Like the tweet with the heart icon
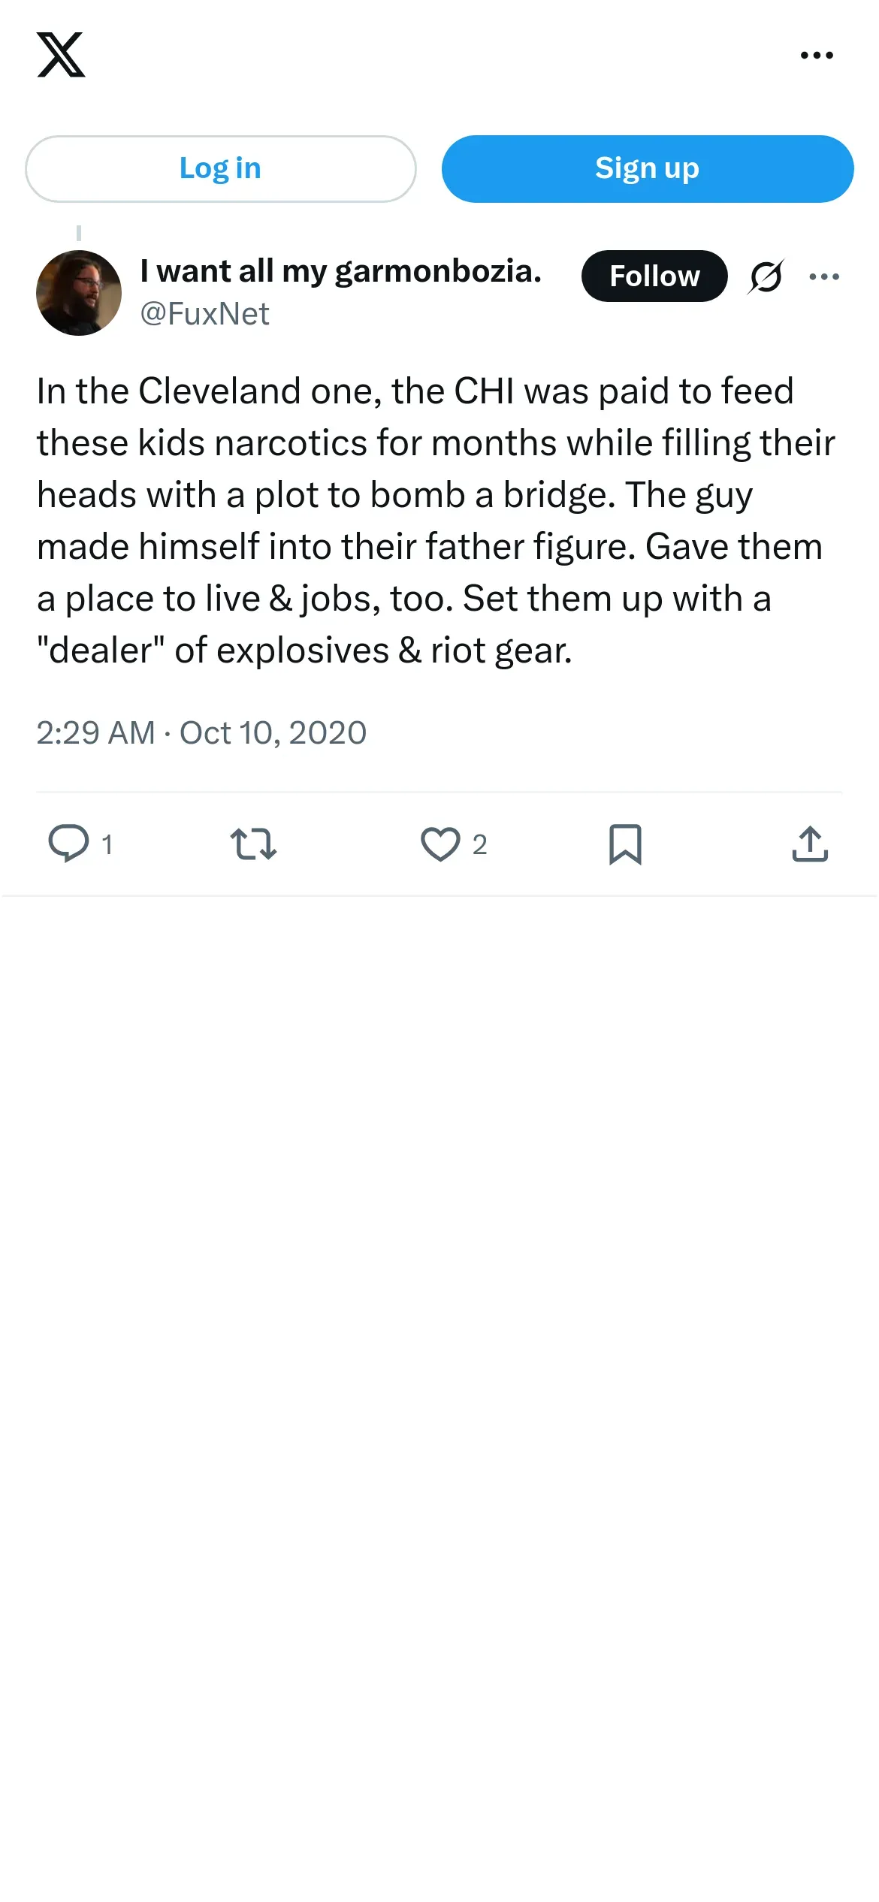Screen dimensions: 879x1902 click(x=440, y=844)
